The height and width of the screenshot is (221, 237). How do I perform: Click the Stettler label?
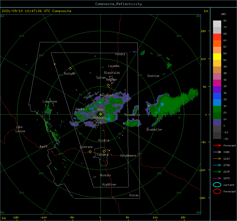click(154, 76)
